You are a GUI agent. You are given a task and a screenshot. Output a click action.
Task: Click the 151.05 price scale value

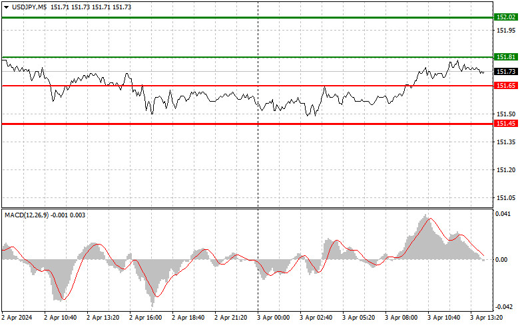click(506, 198)
